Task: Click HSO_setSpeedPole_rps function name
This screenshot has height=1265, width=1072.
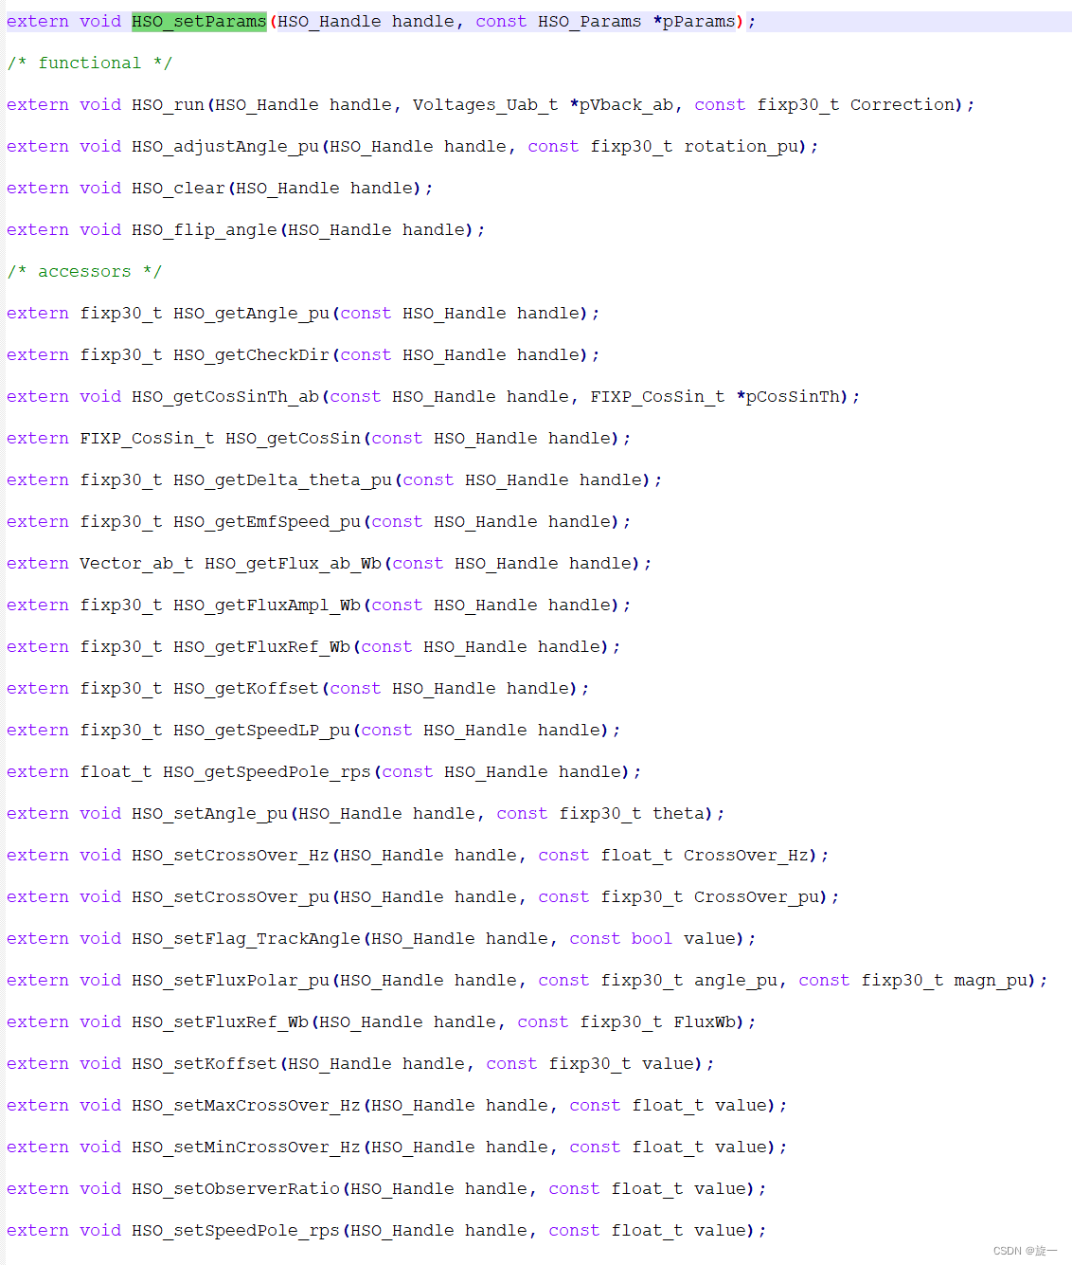Action: (236, 1230)
